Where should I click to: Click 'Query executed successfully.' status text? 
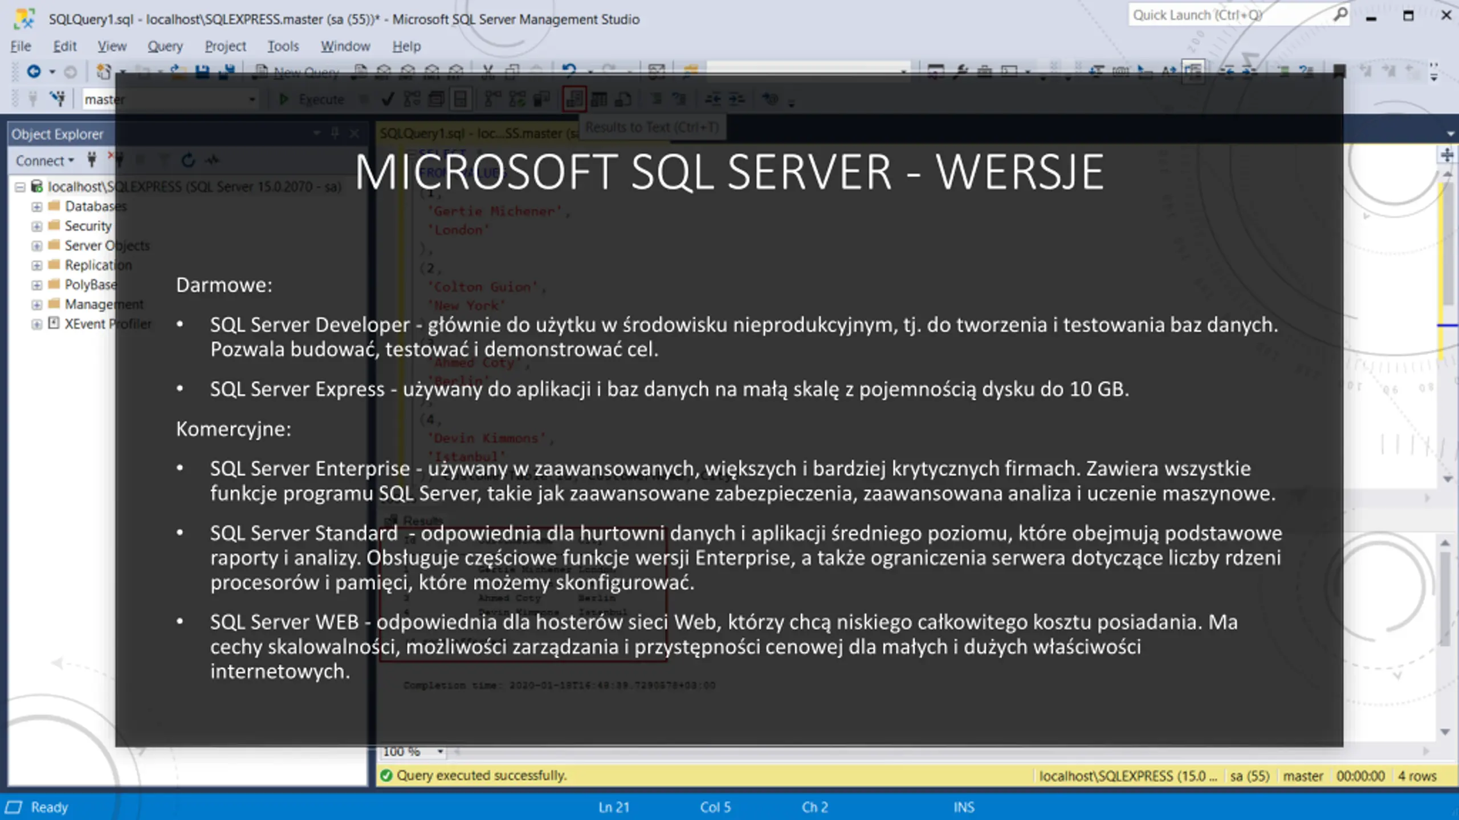click(x=482, y=776)
